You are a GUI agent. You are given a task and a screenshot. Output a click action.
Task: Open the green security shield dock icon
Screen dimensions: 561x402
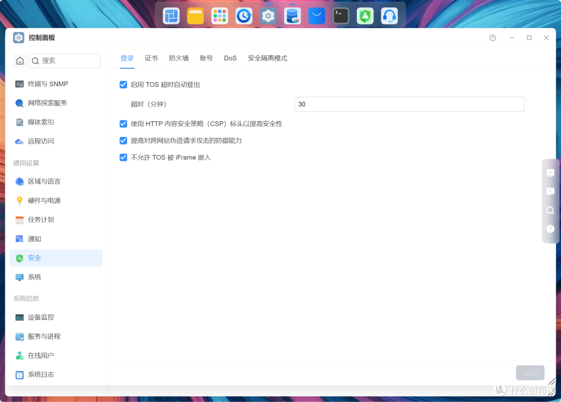click(x=365, y=16)
